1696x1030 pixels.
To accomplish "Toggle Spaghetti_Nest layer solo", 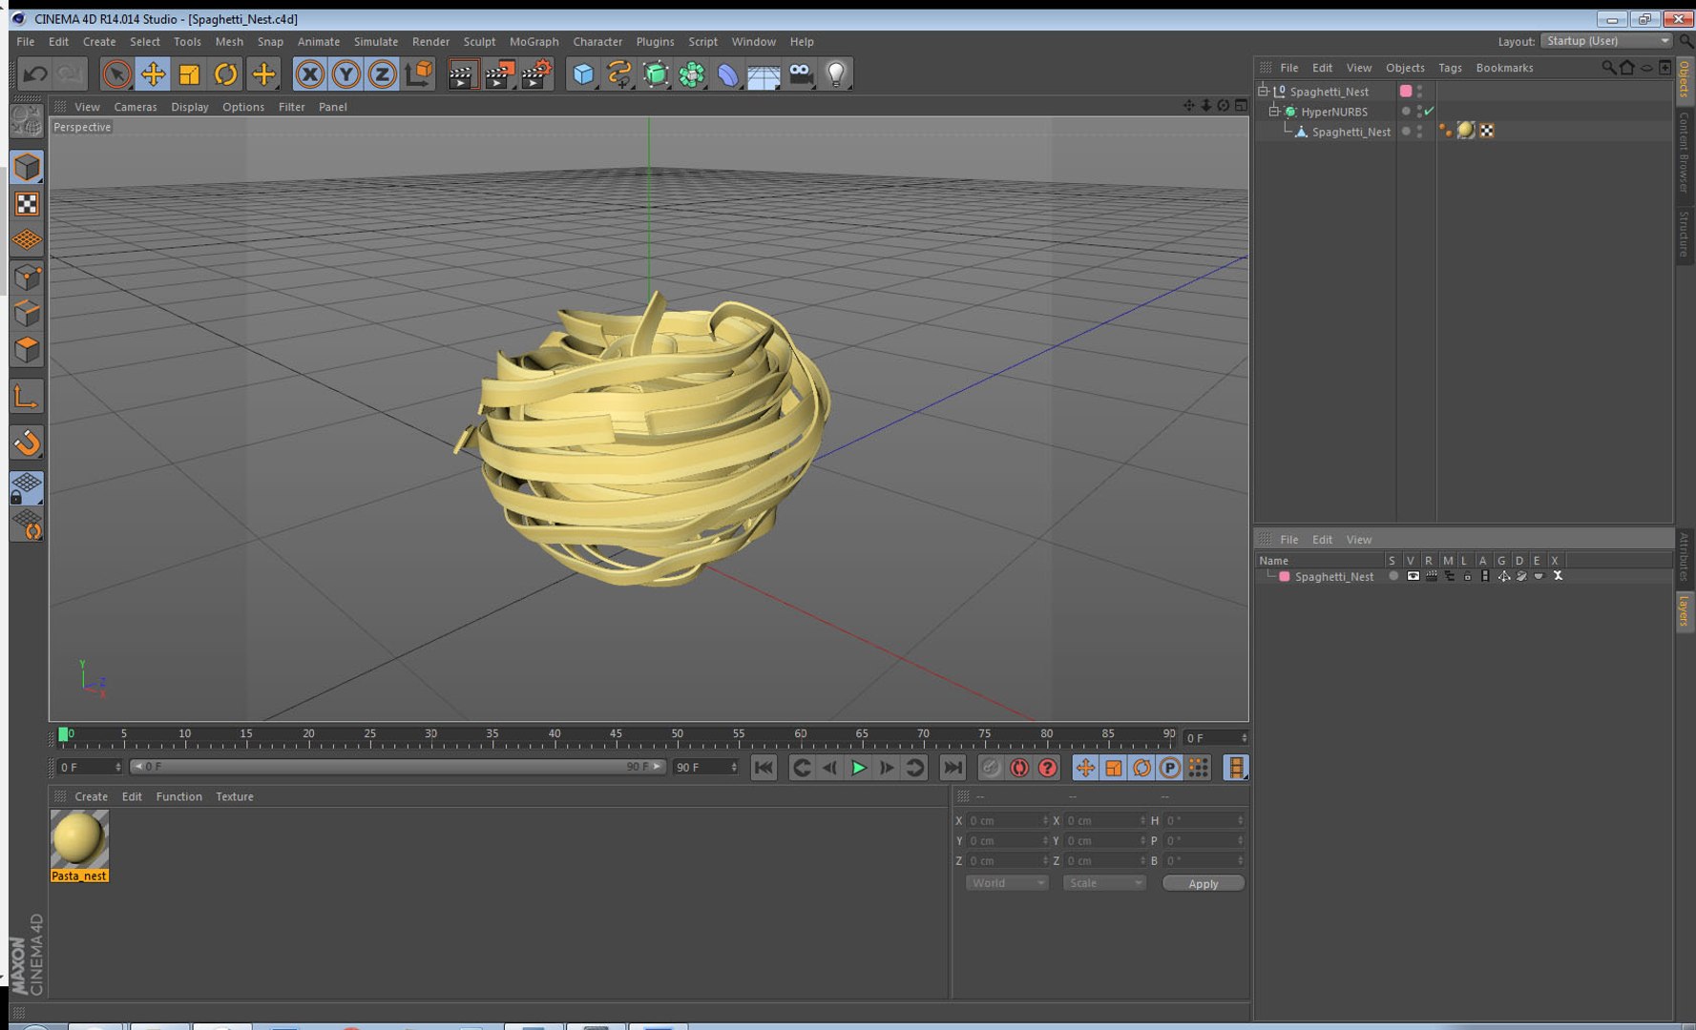I will [x=1393, y=576].
